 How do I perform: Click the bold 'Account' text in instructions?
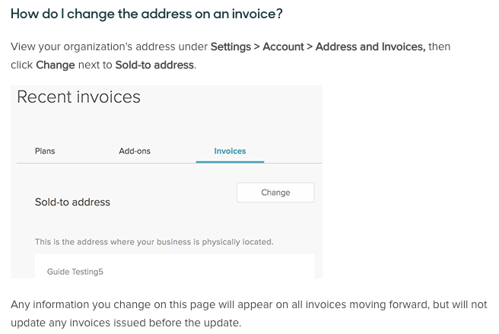coord(283,46)
